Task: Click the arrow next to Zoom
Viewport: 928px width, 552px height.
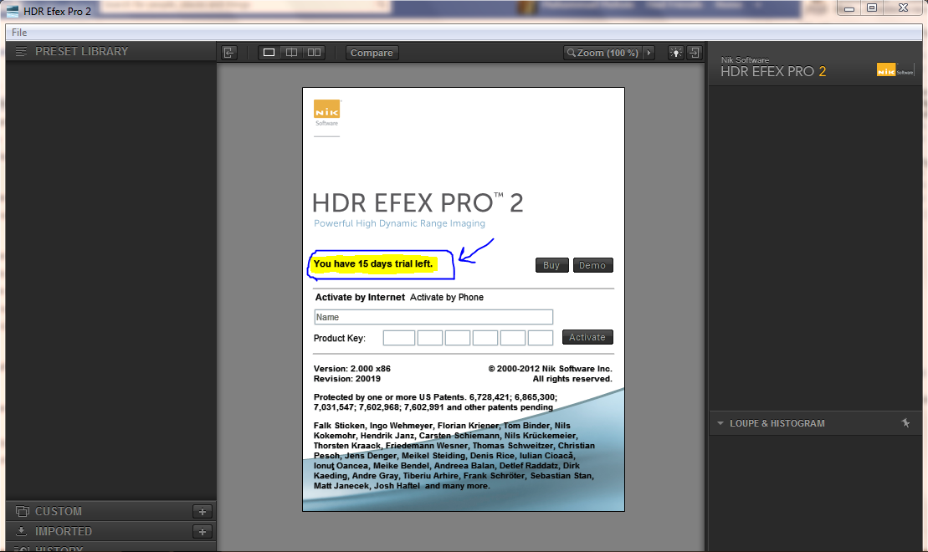Action: [649, 53]
